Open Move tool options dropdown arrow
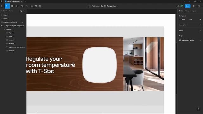The image size is (203, 114). pos(9,6)
